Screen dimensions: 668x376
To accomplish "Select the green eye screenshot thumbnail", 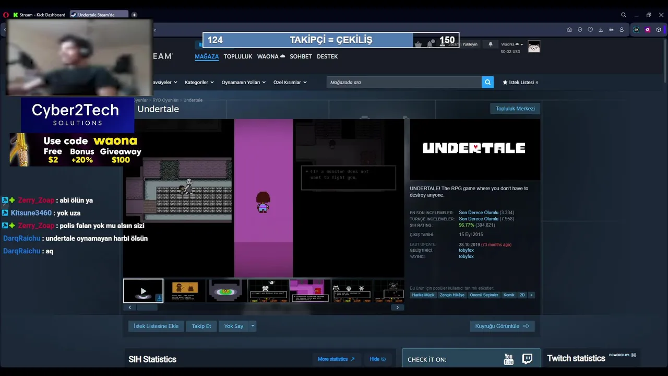I will click(226, 291).
